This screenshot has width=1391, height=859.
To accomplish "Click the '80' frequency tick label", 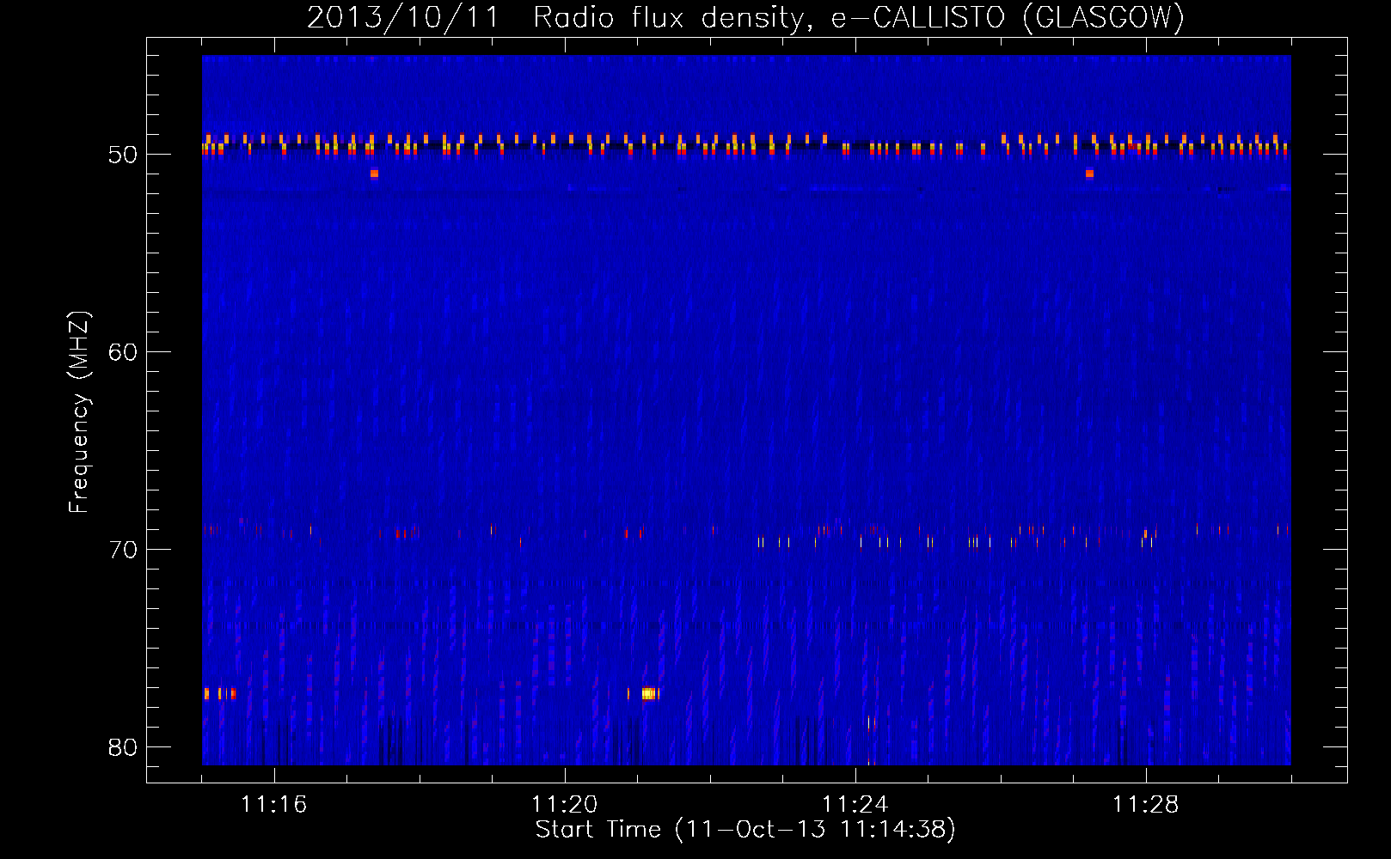I will [123, 747].
